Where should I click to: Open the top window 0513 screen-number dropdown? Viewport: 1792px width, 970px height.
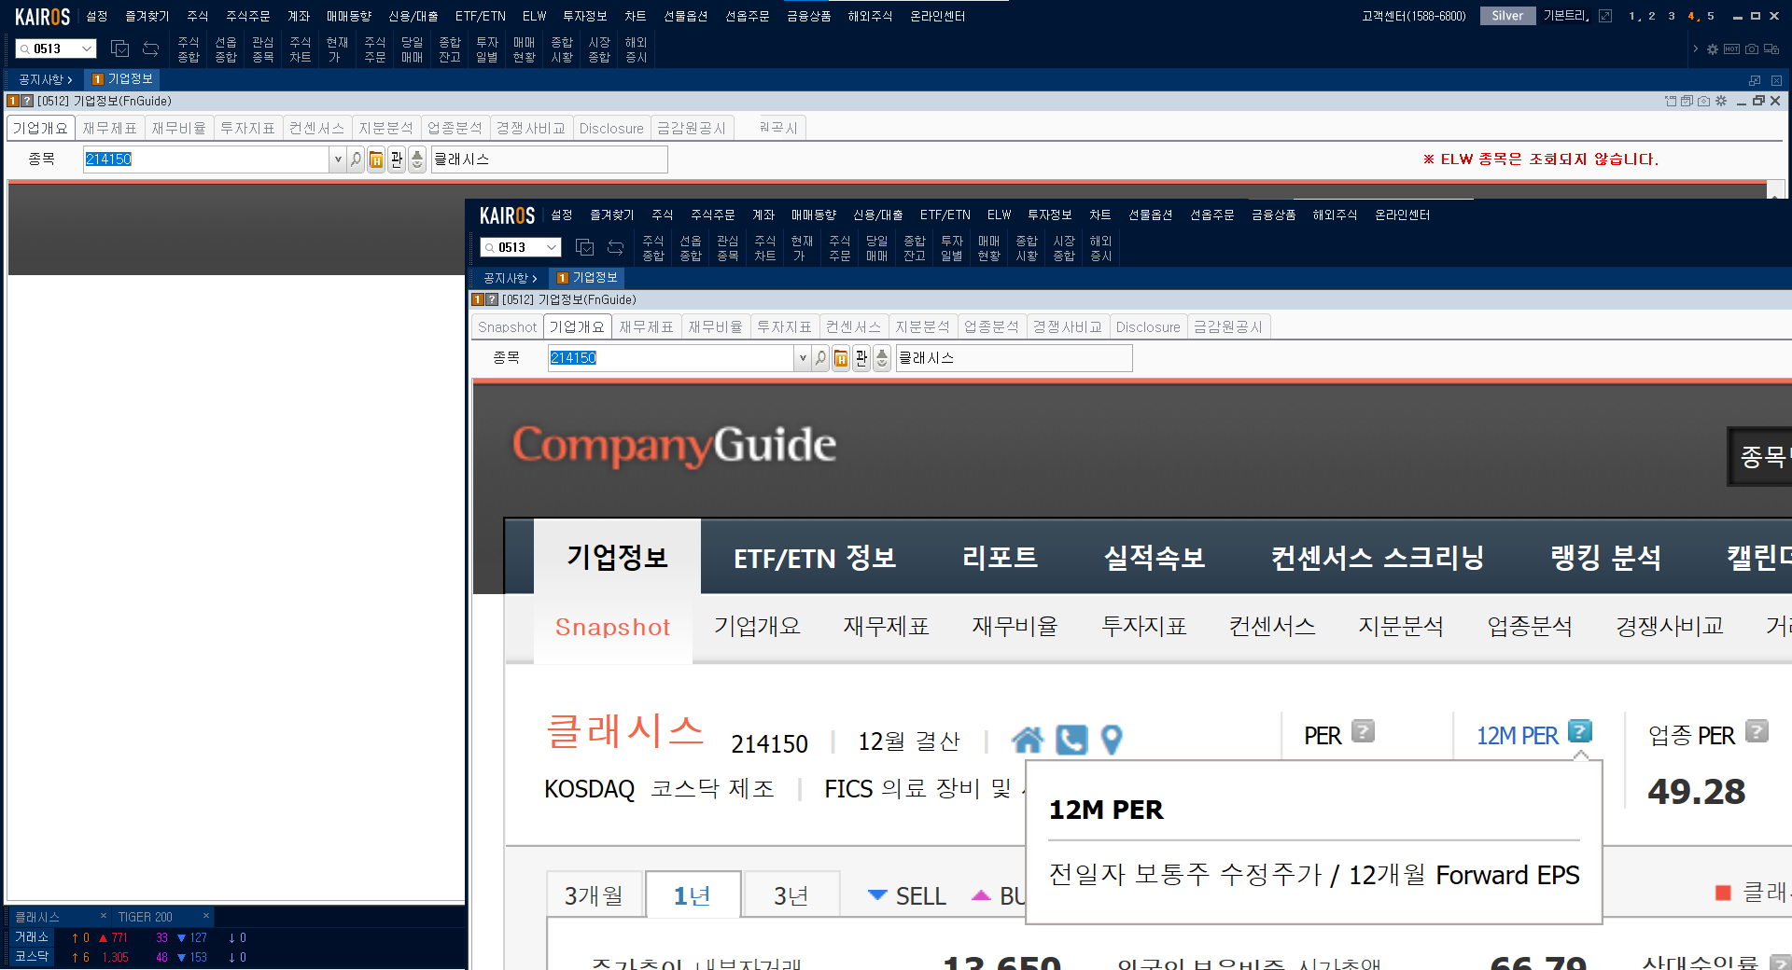click(x=87, y=48)
